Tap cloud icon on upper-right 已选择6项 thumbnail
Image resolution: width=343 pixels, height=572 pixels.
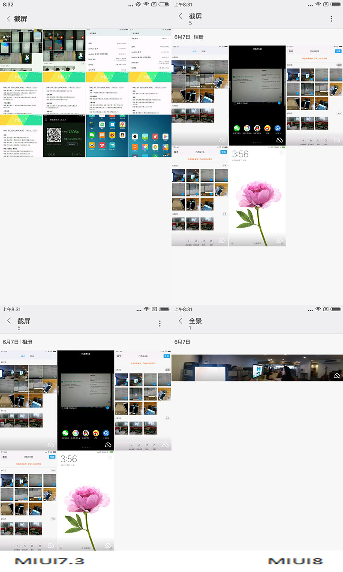click(x=337, y=140)
